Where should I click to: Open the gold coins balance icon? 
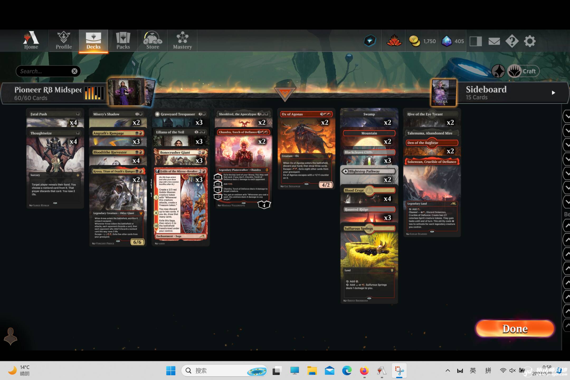coord(414,41)
